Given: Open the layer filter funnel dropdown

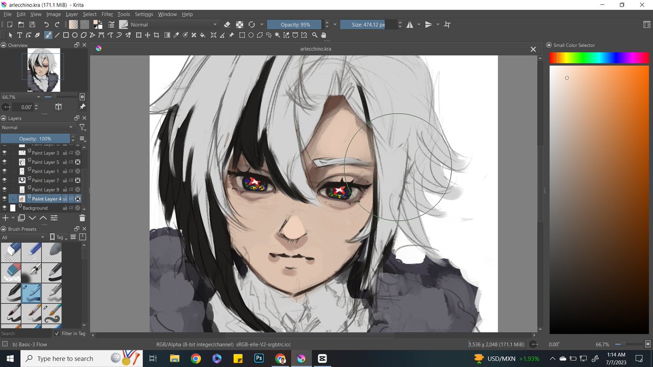Looking at the screenshot, I should point(82,127).
